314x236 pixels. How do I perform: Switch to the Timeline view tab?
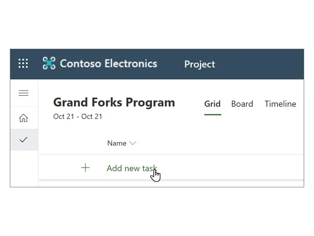pos(280,104)
